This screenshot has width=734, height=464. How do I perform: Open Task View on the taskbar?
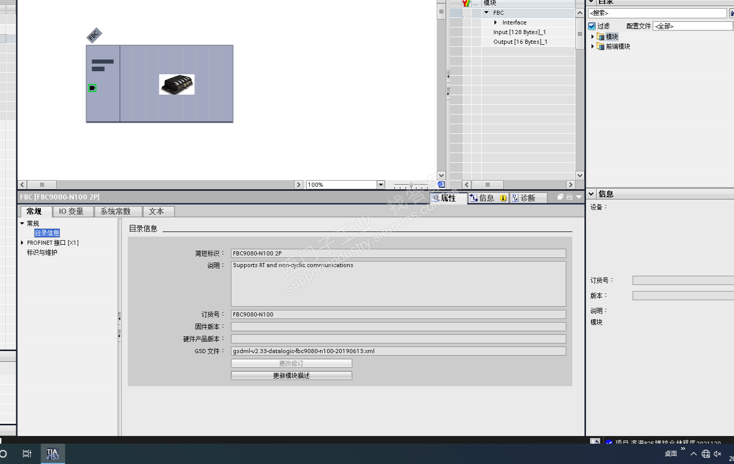click(x=27, y=453)
